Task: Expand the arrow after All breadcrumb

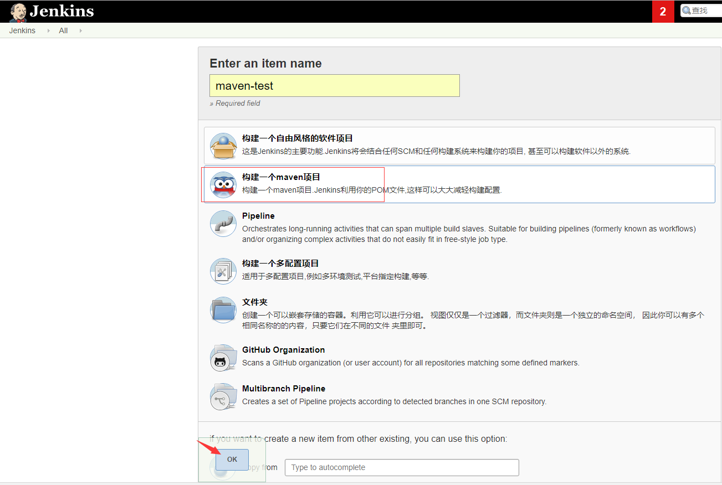Action: (x=80, y=30)
